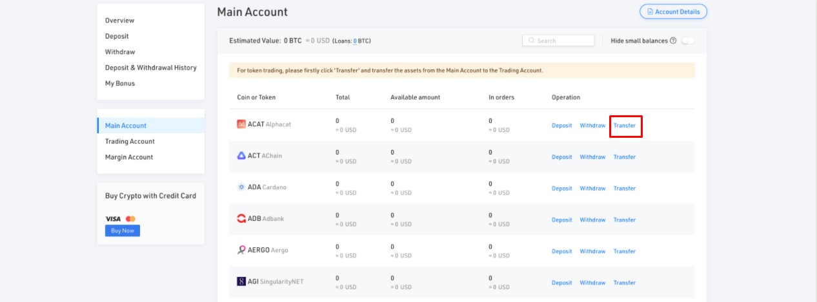Open the Margin Account section
This screenshot has height=302, width=817.
coord(129,157)
